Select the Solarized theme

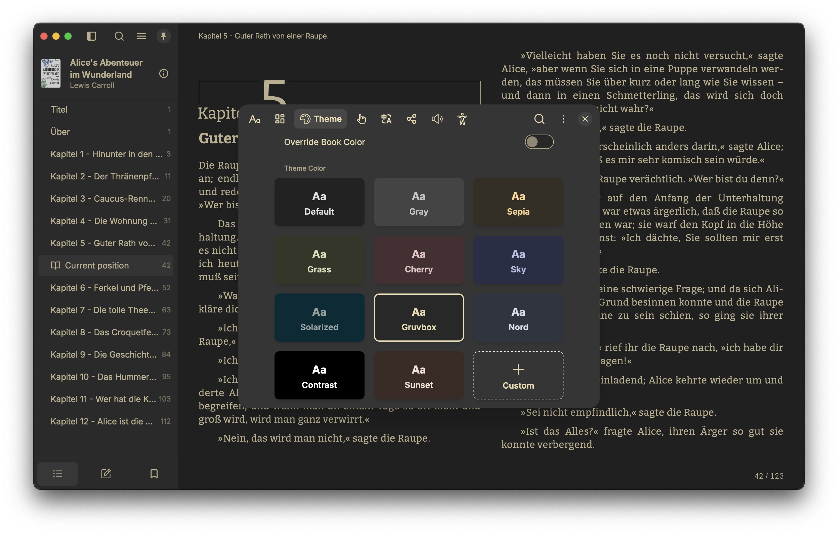coord(319,318)
